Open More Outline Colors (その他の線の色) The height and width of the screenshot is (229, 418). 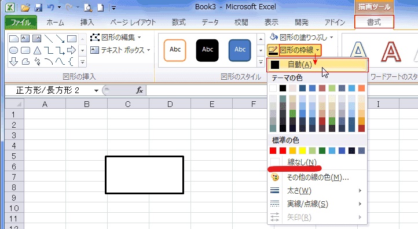[317, 177]
